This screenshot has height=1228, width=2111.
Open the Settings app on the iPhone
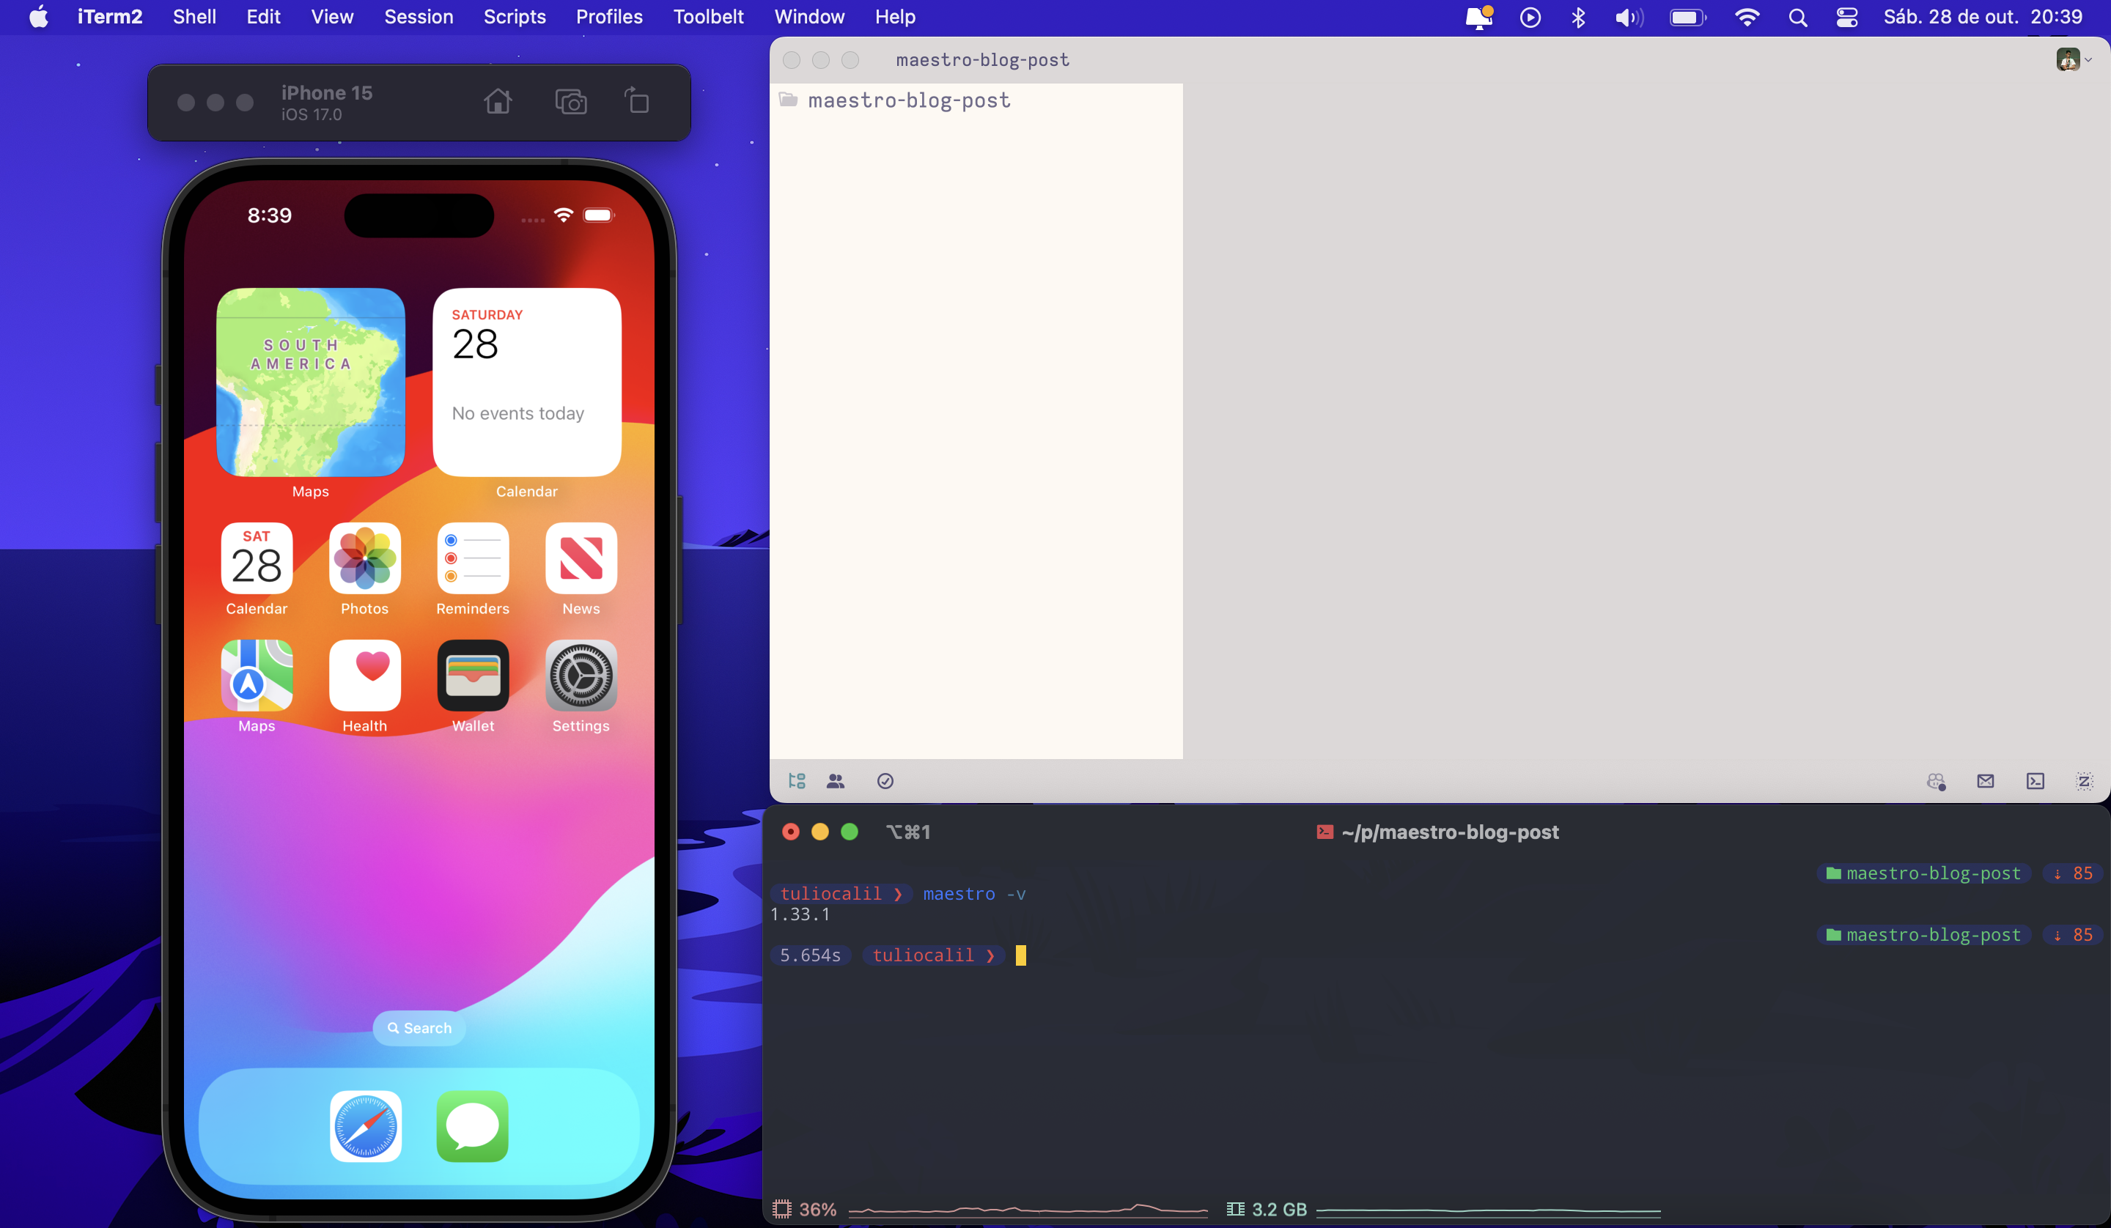581,675
